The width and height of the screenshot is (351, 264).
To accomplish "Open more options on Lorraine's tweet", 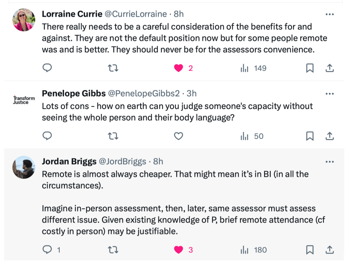I will pyautogui.click(x=329, y=14).
